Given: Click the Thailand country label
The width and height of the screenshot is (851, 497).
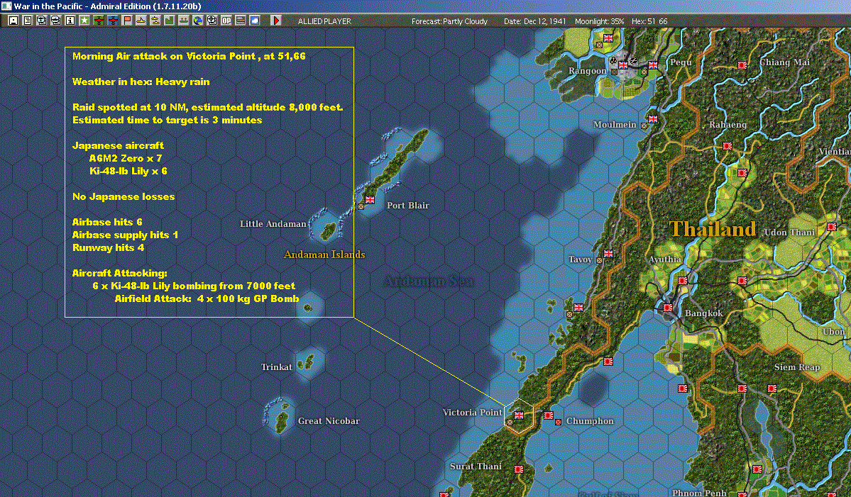Looking at the screenshot, I should point(712,229).
